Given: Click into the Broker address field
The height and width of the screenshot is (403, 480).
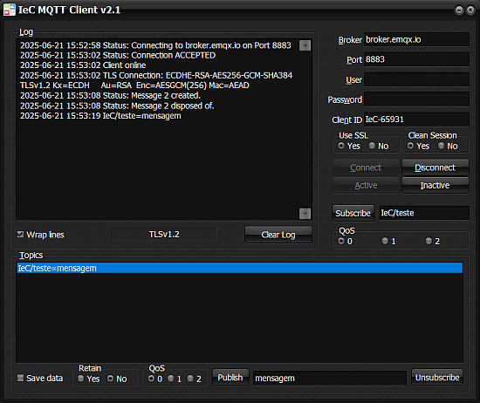Looking at the screenshot, I should click(416, 39).
